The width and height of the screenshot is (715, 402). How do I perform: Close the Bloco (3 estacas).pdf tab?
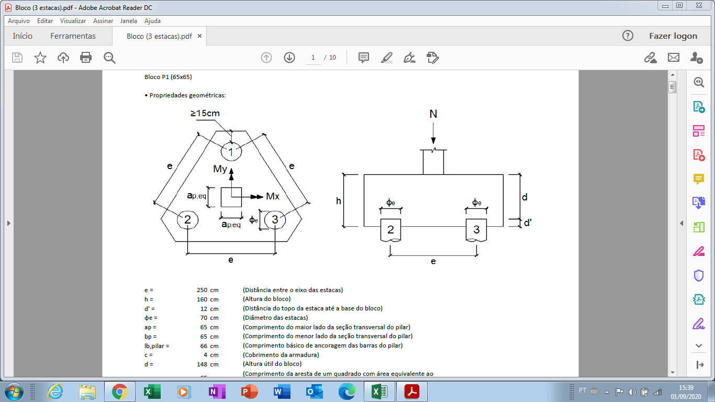199,36
